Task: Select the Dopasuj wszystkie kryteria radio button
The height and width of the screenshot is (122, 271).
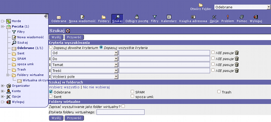Action: [x=101, y=47]
